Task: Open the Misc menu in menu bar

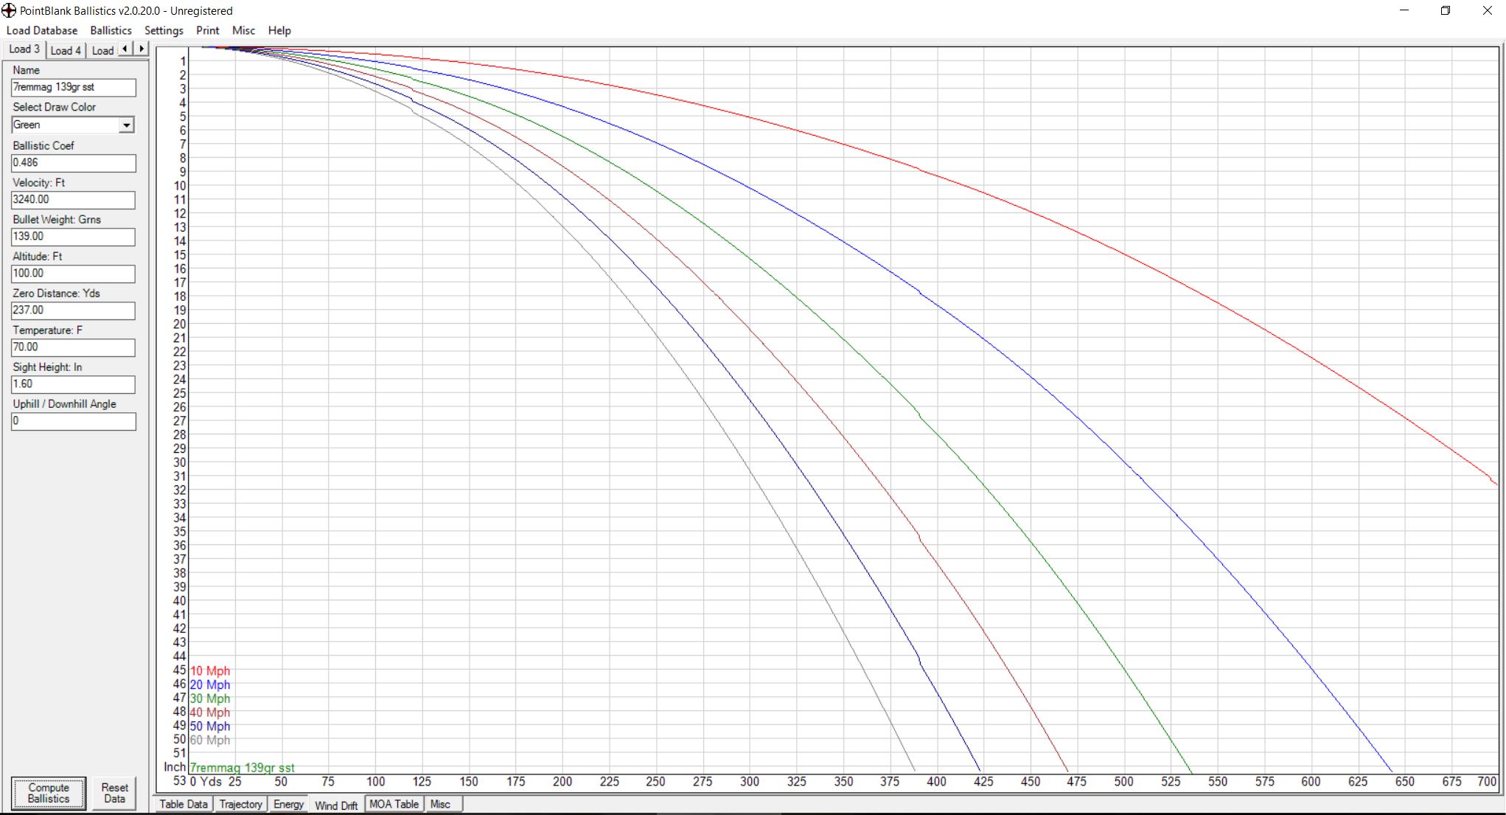Action: (x=243, y=30)
